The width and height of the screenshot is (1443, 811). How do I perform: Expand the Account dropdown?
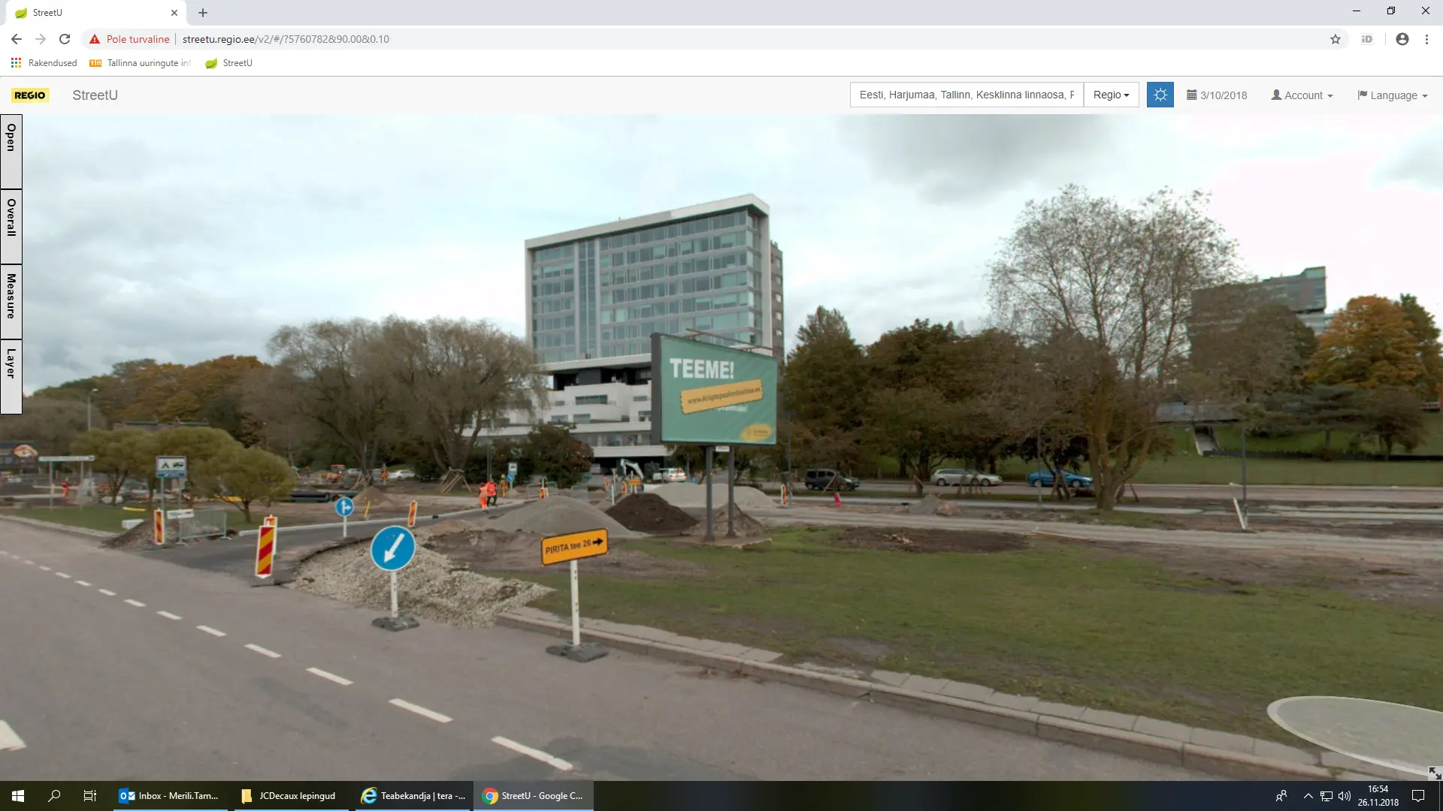pos(1302,95)
